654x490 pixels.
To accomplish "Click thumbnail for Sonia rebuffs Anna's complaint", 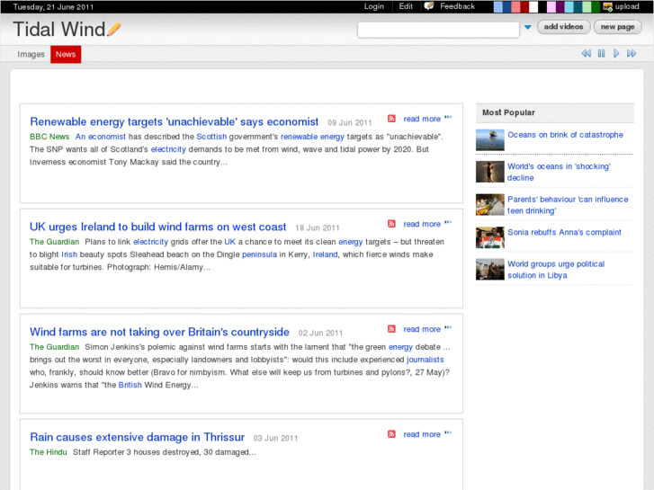I will coord(490,237).
